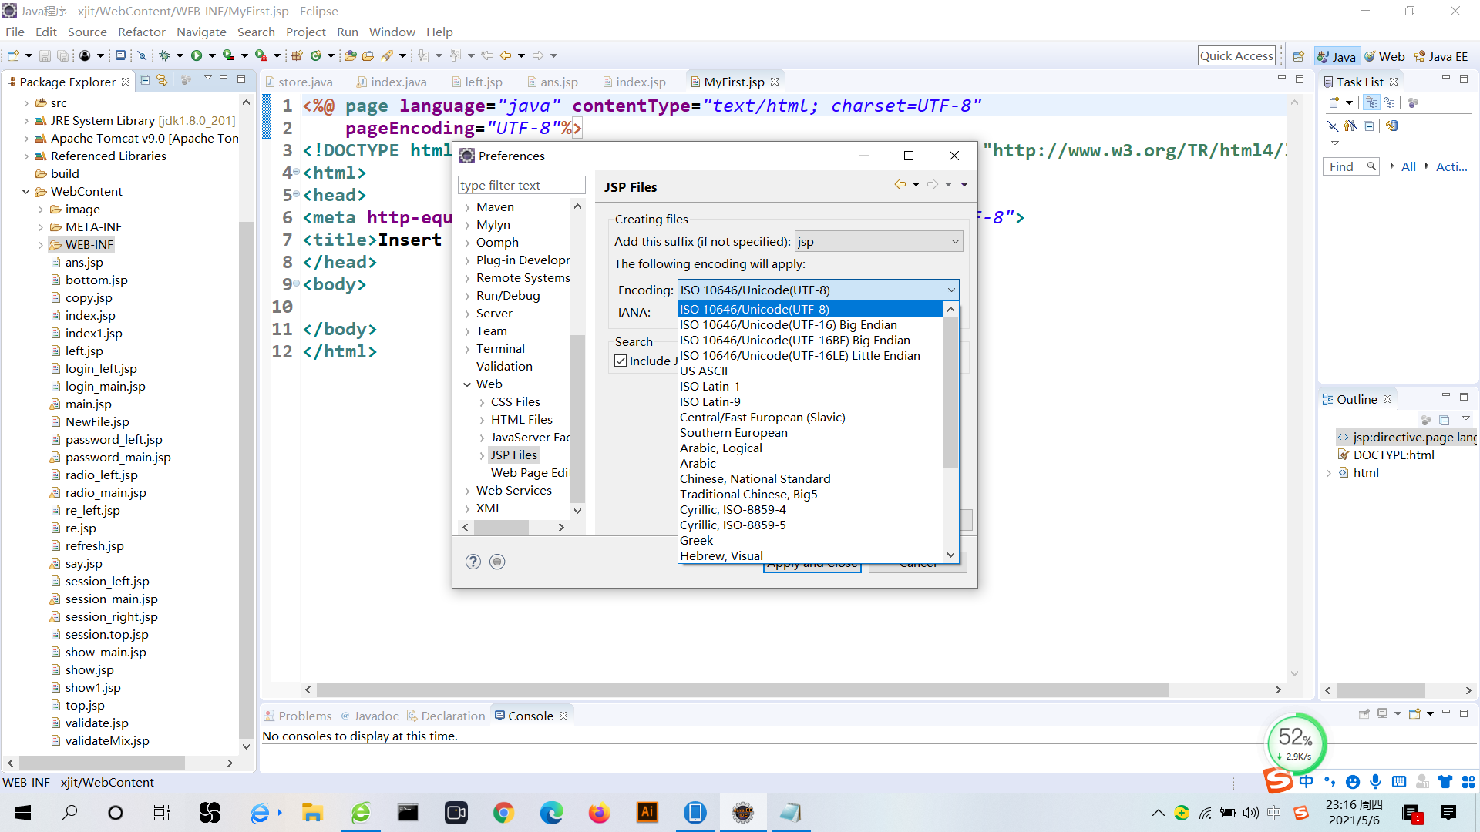
Task: Select ISO Latin-1 from the encoding list
Action: 709,387
